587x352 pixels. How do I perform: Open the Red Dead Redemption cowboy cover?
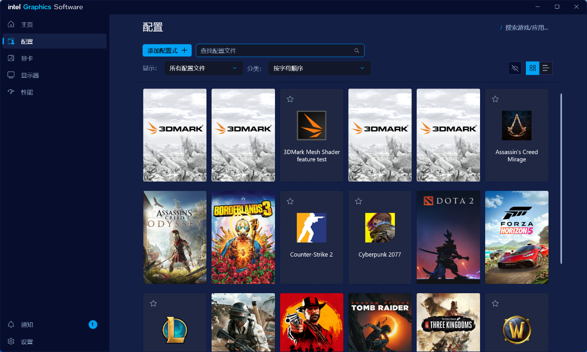[x=312, y=322]
